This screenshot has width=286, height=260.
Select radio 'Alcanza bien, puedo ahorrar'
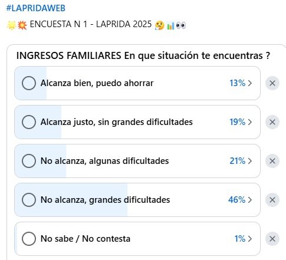pyautogui.click(x=29, y=83)
